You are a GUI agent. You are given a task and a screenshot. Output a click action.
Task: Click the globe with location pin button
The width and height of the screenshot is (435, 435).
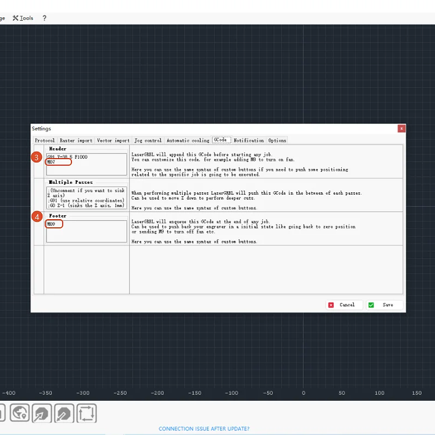19,413
